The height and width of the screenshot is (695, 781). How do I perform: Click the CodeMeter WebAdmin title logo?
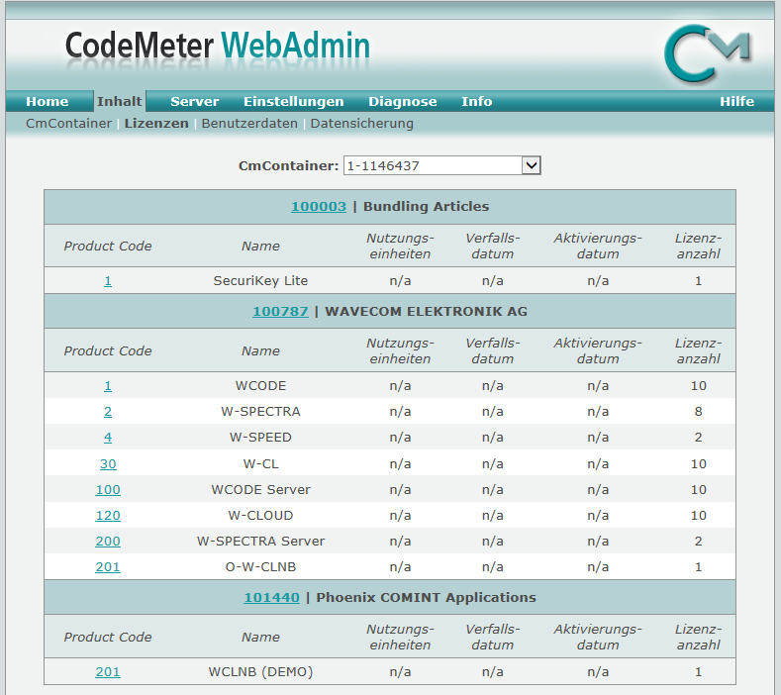point(218,46)
